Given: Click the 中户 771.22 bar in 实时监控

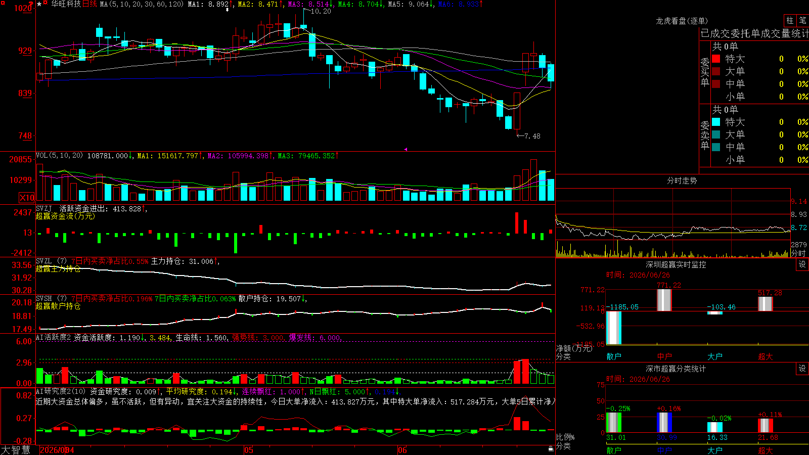Looking at the screenshot, I should (x=664, y=300).
